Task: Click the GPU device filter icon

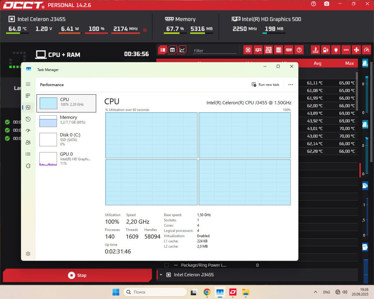Action: coord(258,50)
